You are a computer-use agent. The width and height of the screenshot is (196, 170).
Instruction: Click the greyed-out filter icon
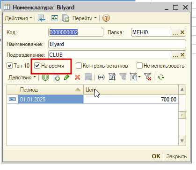point(123,77)
